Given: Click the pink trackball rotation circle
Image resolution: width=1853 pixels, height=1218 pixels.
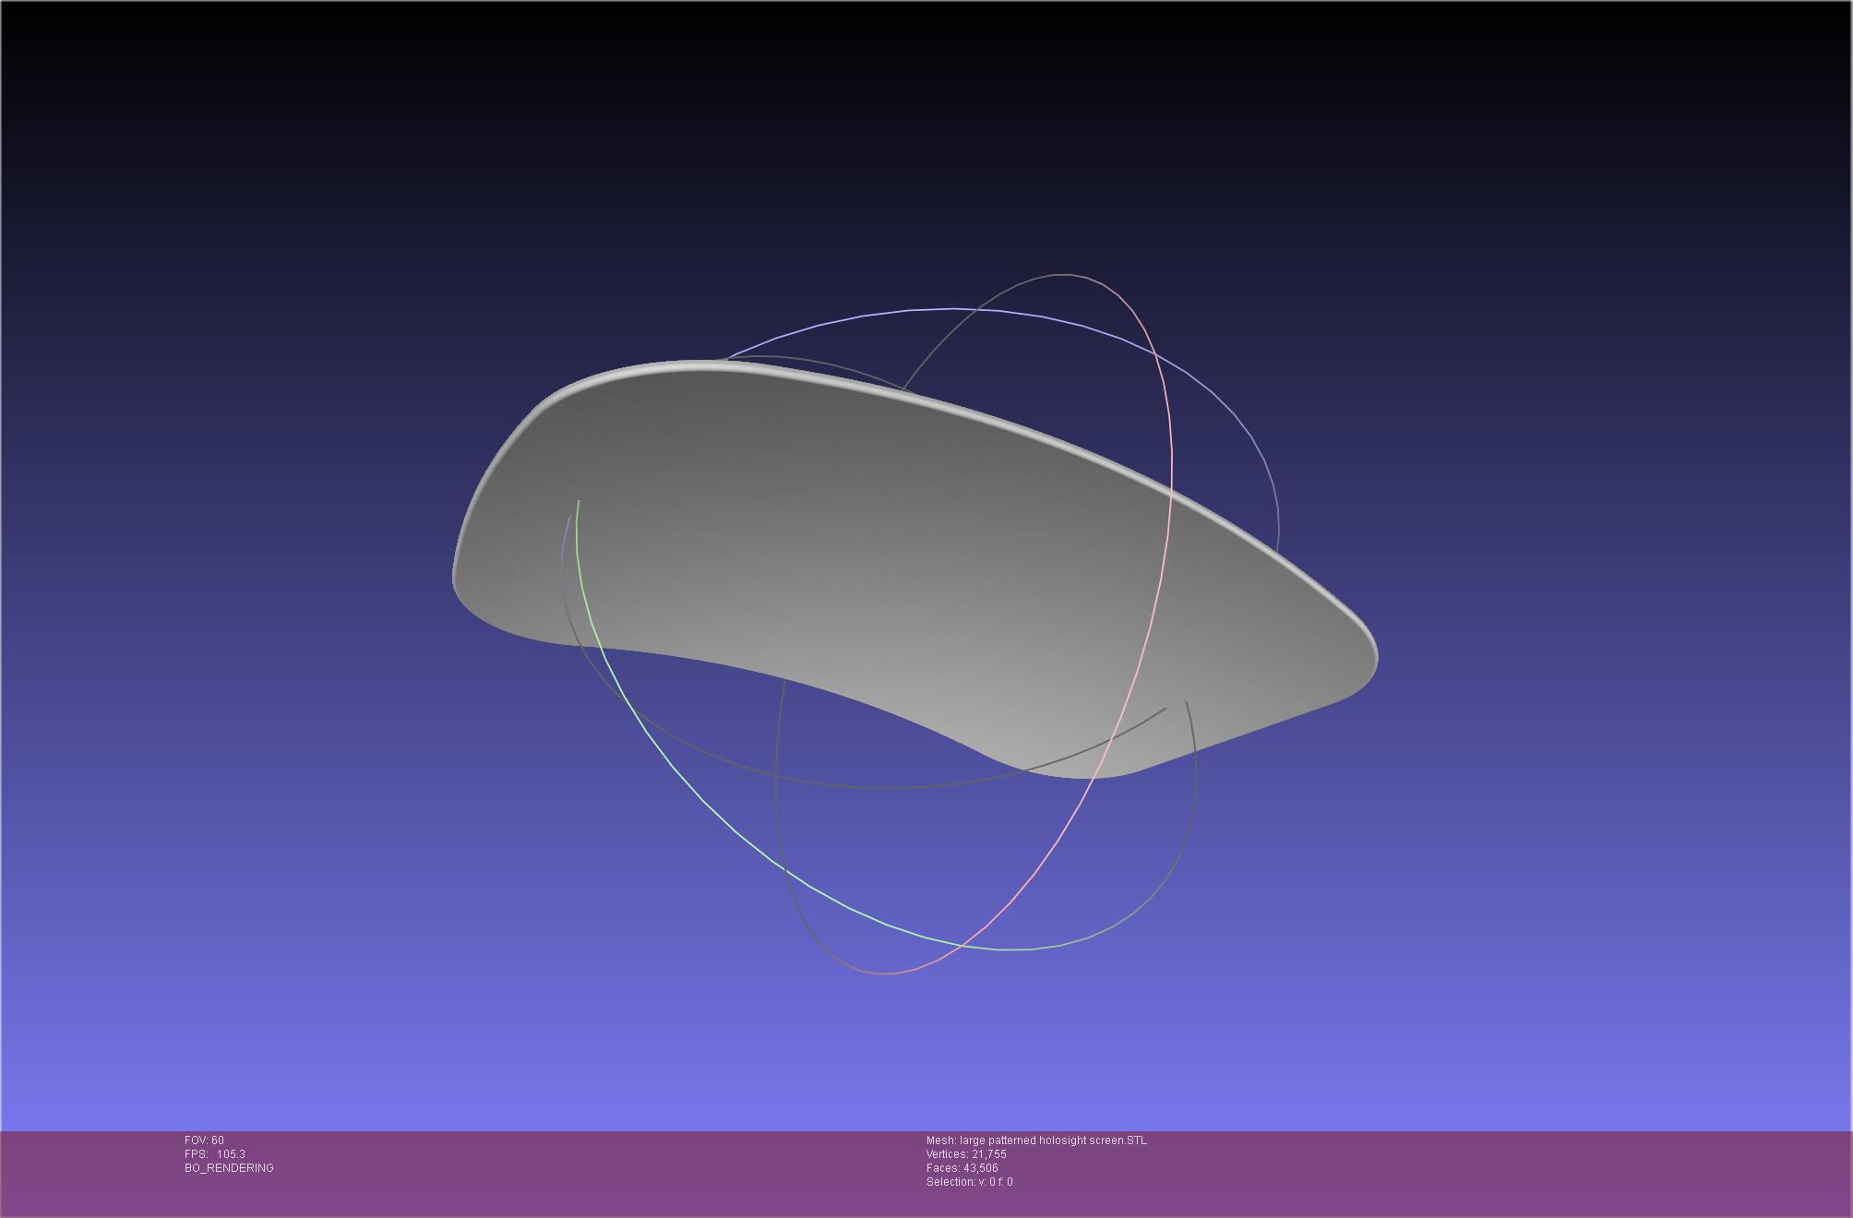Looking at the screenshot, I should (x=1172, y=461).
